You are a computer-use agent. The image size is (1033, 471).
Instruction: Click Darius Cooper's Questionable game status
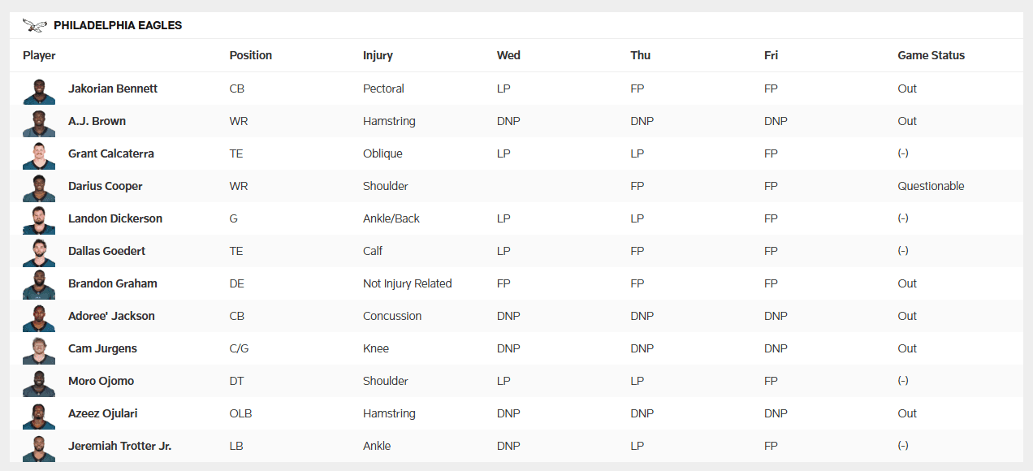pyautogui.click(x=931, y=186)
